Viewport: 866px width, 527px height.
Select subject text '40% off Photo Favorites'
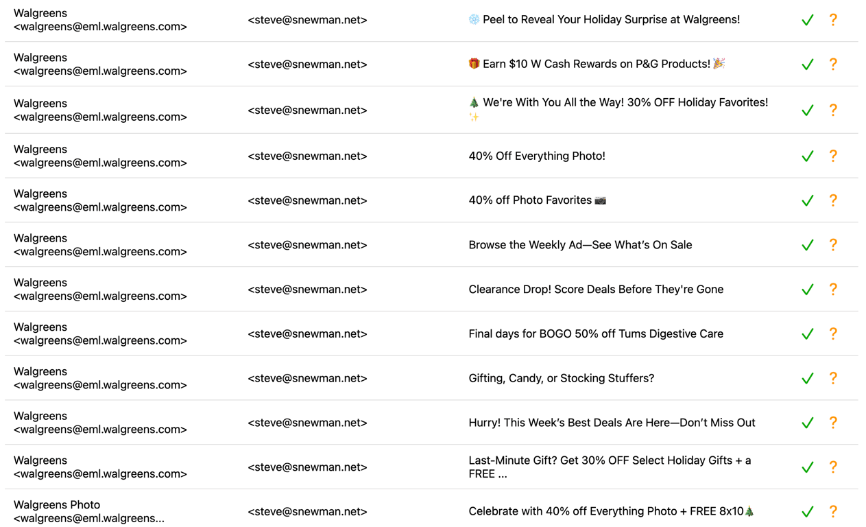coord(538,200)
